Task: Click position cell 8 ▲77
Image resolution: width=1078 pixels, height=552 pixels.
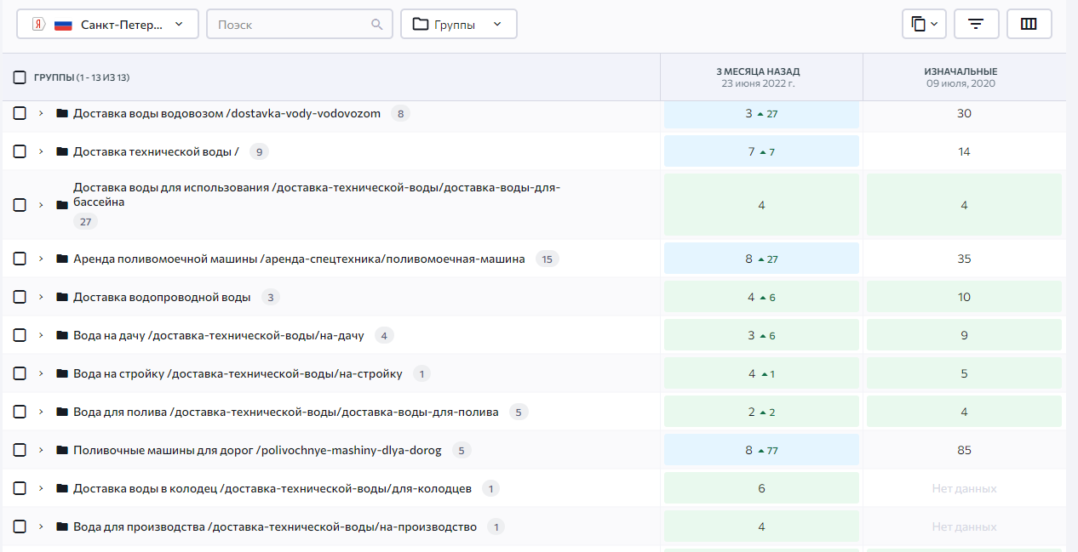Action: 761,450
